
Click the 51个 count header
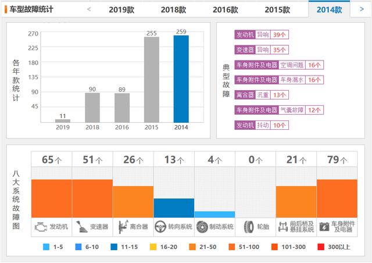92,159
